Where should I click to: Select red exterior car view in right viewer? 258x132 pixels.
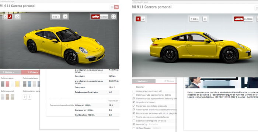pos(239,19)
